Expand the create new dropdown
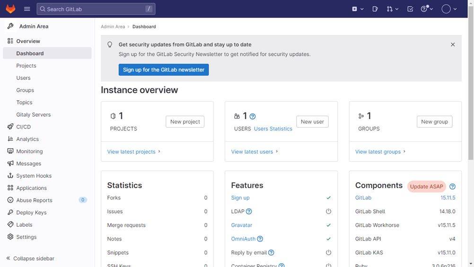This screenshot has width=474, height=267. click(x=358, y=9)
